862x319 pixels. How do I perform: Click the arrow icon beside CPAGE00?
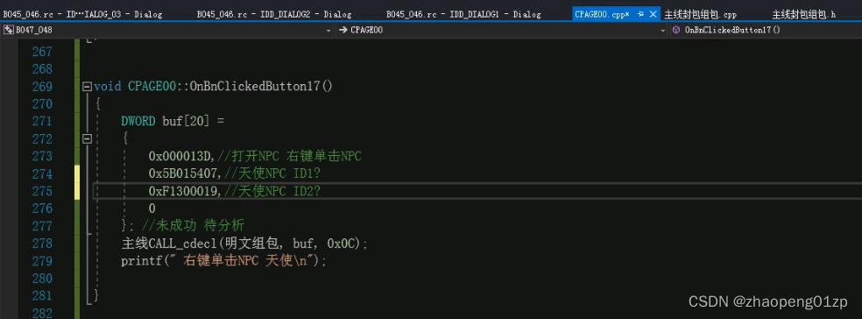[343, 31]
